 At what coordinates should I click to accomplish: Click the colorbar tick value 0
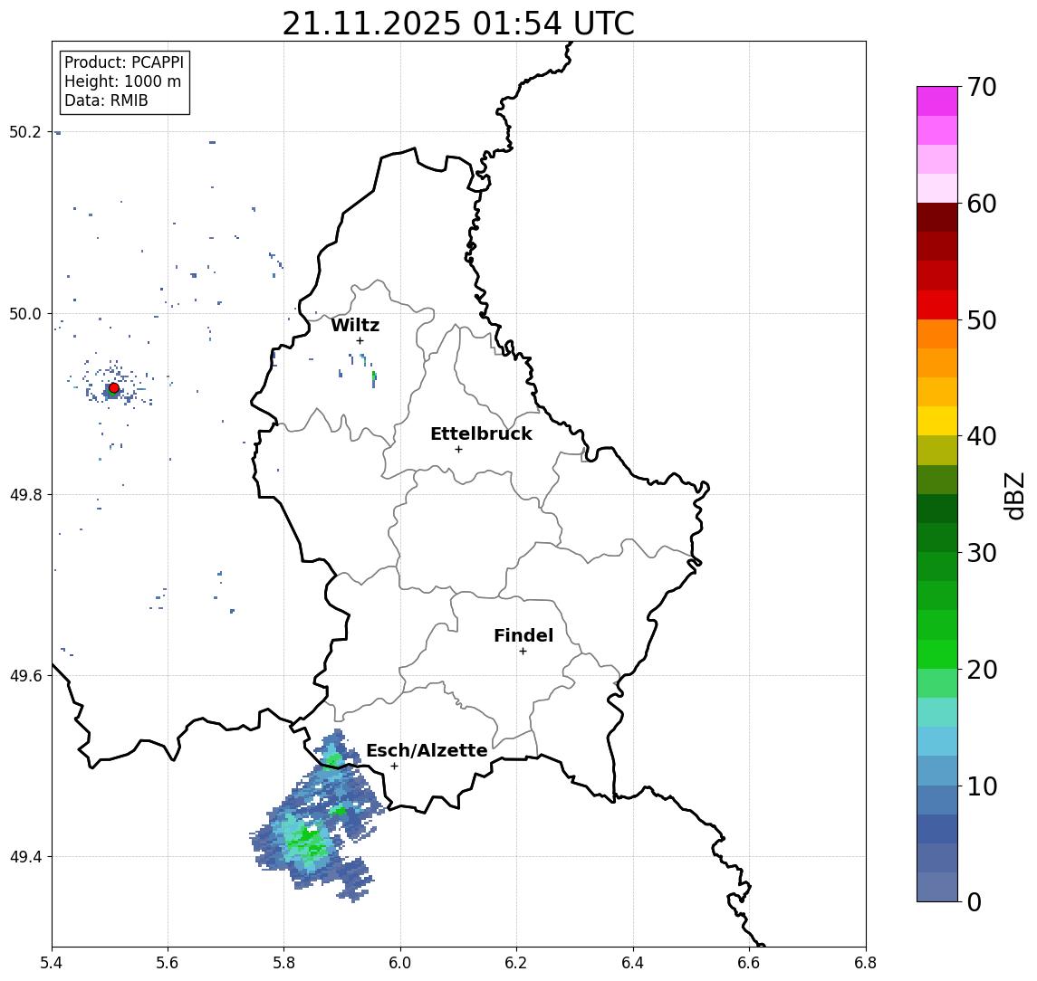(x=975, y=901)
